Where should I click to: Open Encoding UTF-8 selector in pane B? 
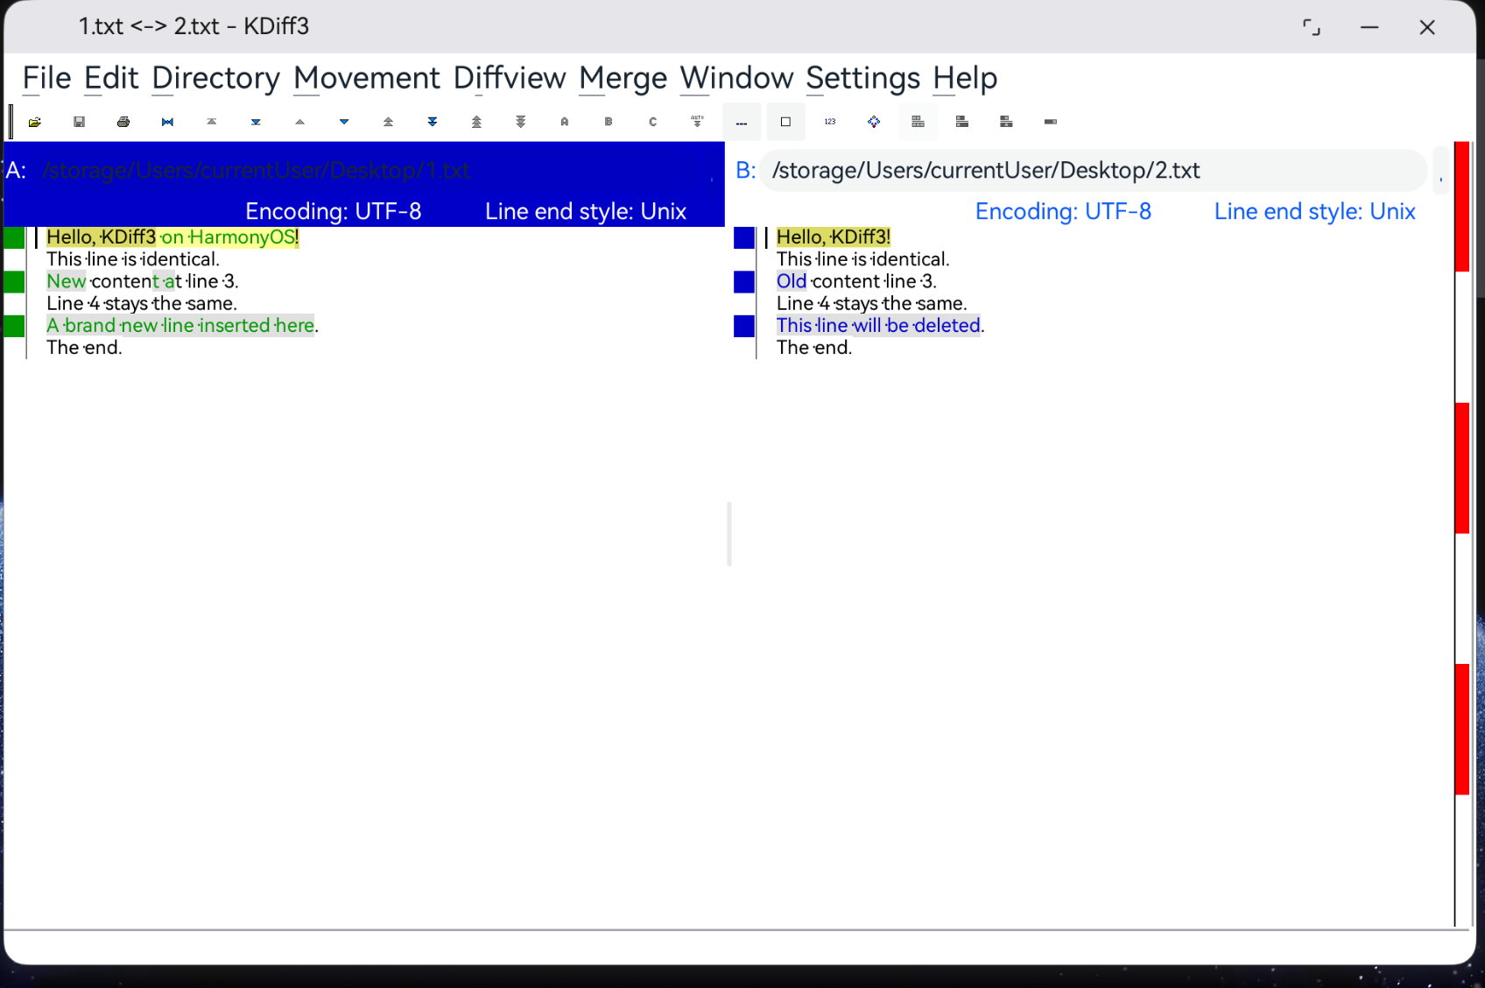click(1064, 211)
